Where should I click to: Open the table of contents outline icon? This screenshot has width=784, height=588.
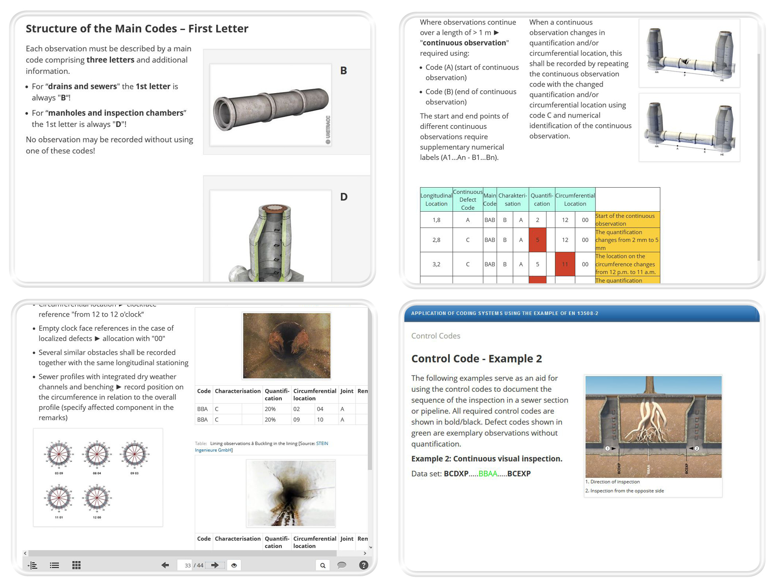(x=32, y=565)
